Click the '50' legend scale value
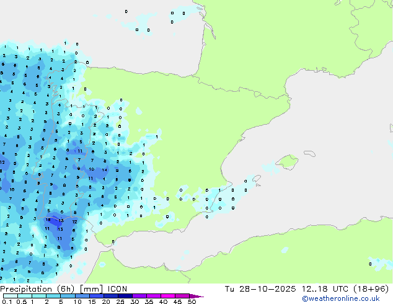Screen dimensions: 393x304 pos(192,302)
